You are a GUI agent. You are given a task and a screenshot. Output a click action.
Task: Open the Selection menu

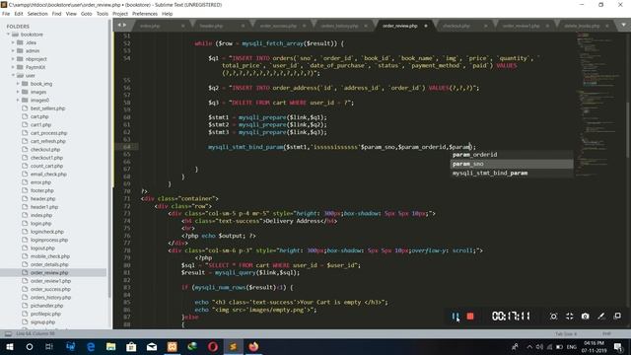pyautogui.click(x=37, y=14)
